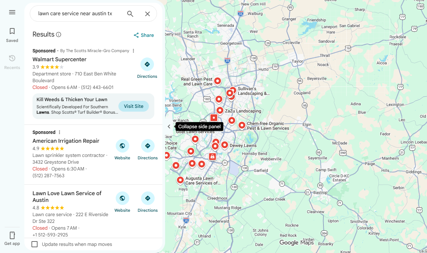Share the results list
427x253 pixels.
(x=144, y=35)
